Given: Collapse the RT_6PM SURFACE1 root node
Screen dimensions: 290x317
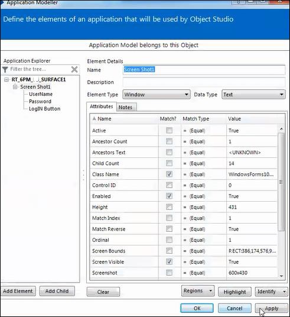Looking at the screenshot, I should click(6, 80).
